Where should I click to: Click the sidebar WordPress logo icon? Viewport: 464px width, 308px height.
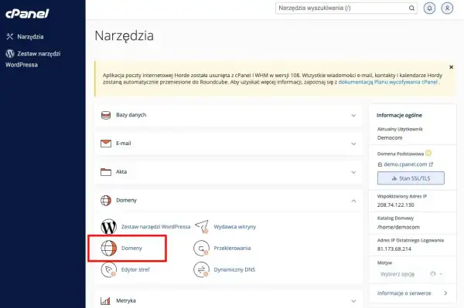(x=10, y=53)
